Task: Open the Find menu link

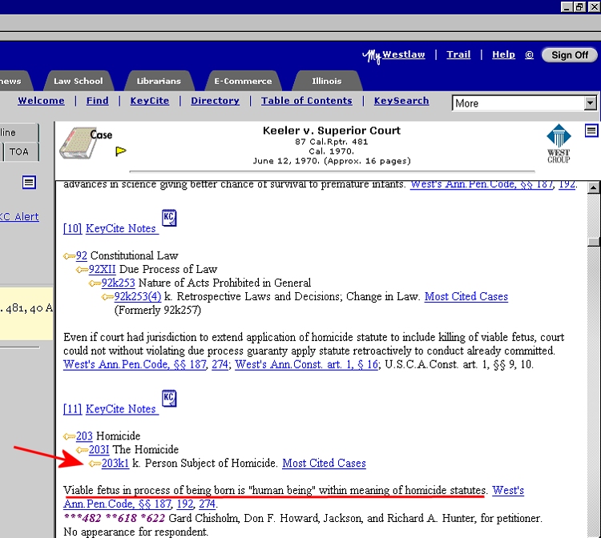Action: click(97, 101)
